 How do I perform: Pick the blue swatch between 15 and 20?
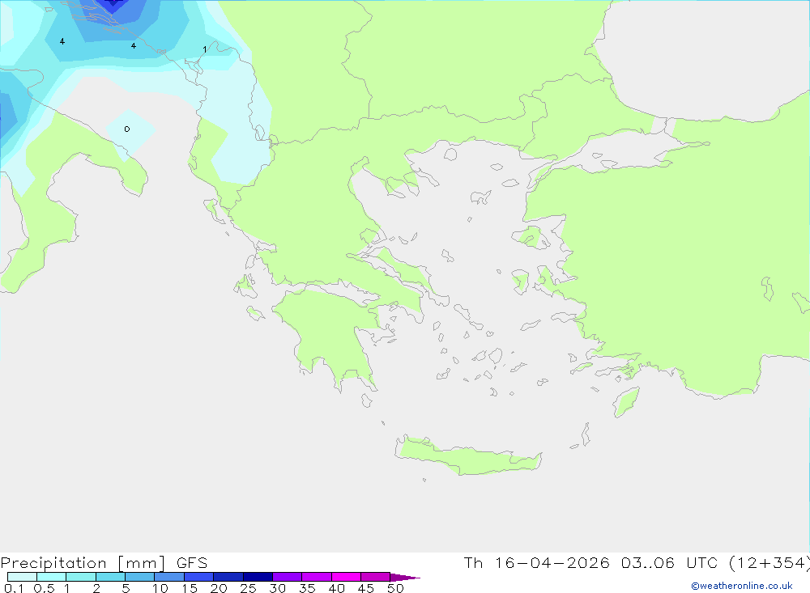click(x=198, y=577)
